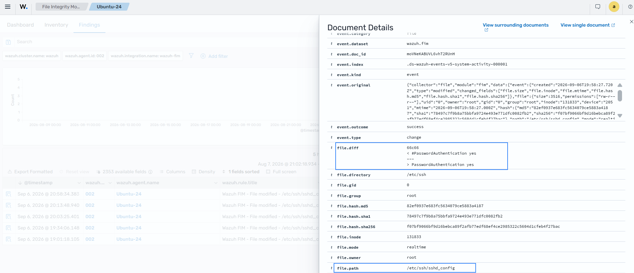The image size is (634, 273).
Task: Open saved queries icon beside Search
Action: click(x=8, y=42)
